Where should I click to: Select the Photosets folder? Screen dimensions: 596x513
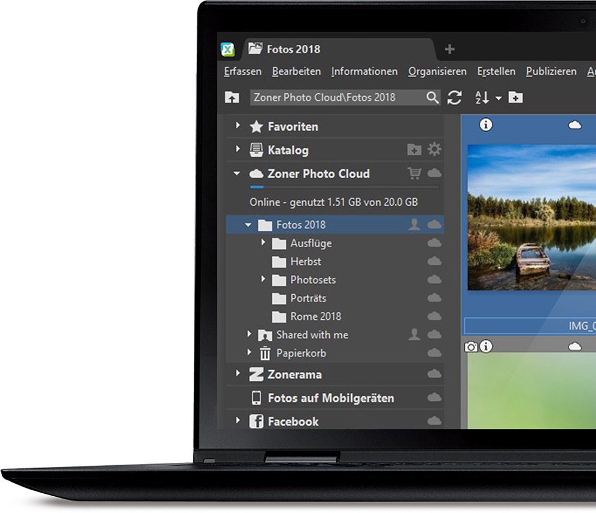click(x=313, y=280)
